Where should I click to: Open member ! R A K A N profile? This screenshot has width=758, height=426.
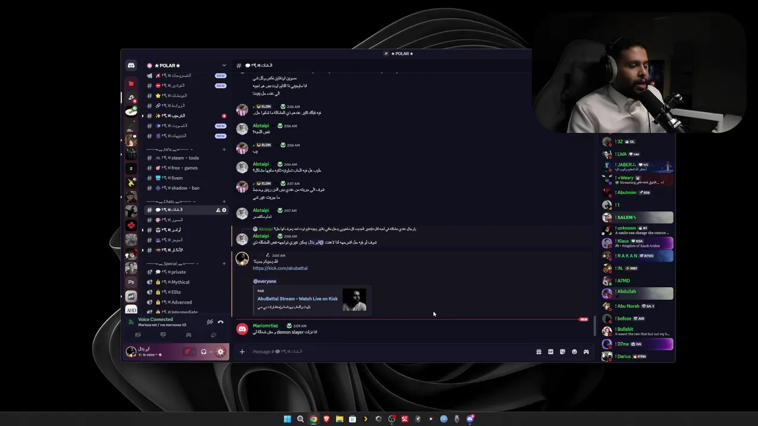tap(638, 256)
